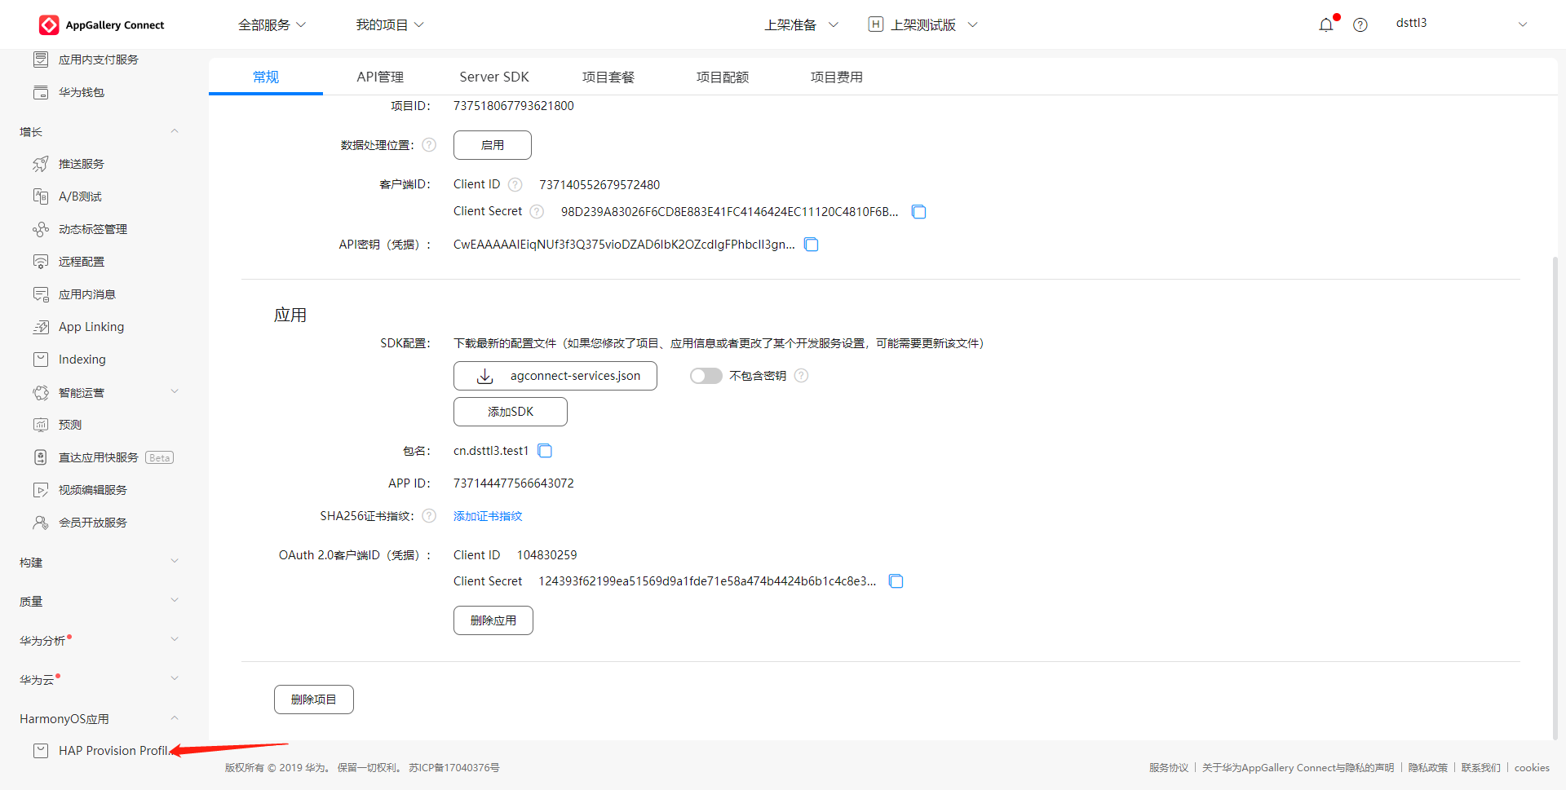Image resolution: width=1566 pixels, height=790 pixels.
Task: Copy the OAuth 2.0 Client Secret
Action: point(896,581)
